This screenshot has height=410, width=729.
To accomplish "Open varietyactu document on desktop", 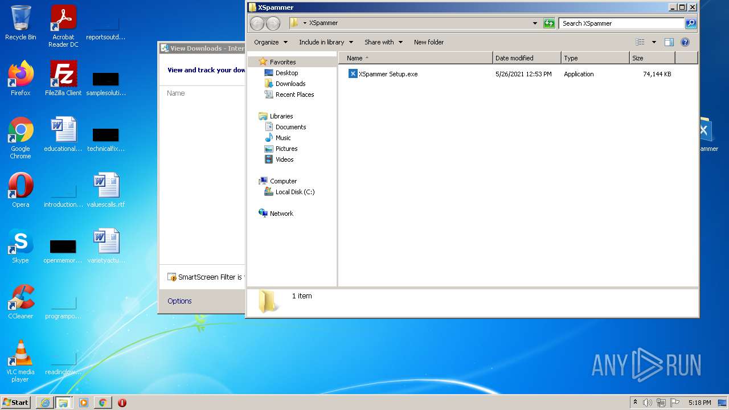I will [106, 246].
